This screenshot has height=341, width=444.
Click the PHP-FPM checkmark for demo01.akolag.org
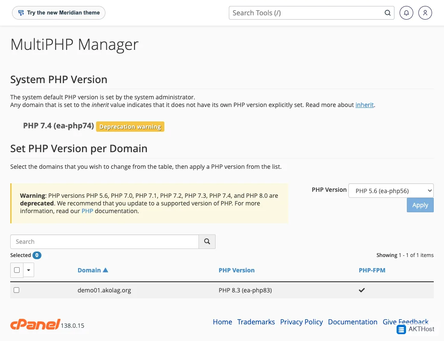click(x=362, y=290)
